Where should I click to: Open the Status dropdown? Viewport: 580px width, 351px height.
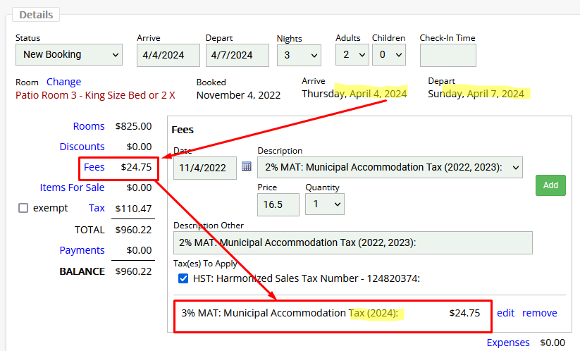pyautogui.click(x=69, y=54)
